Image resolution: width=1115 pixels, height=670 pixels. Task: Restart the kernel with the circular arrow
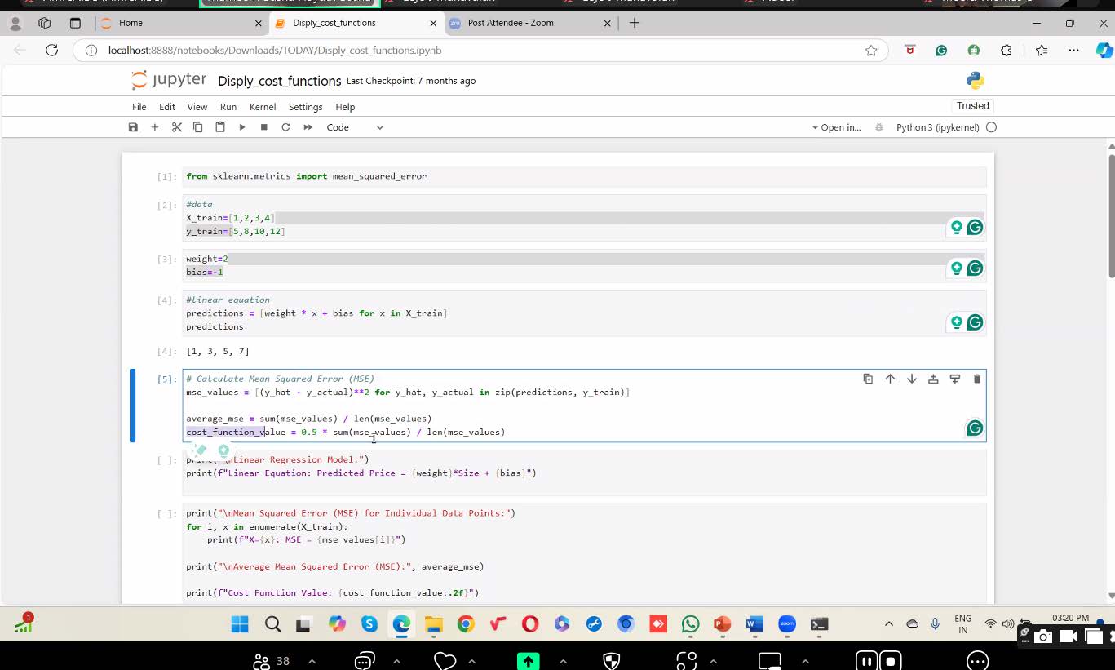pos(285,127)
